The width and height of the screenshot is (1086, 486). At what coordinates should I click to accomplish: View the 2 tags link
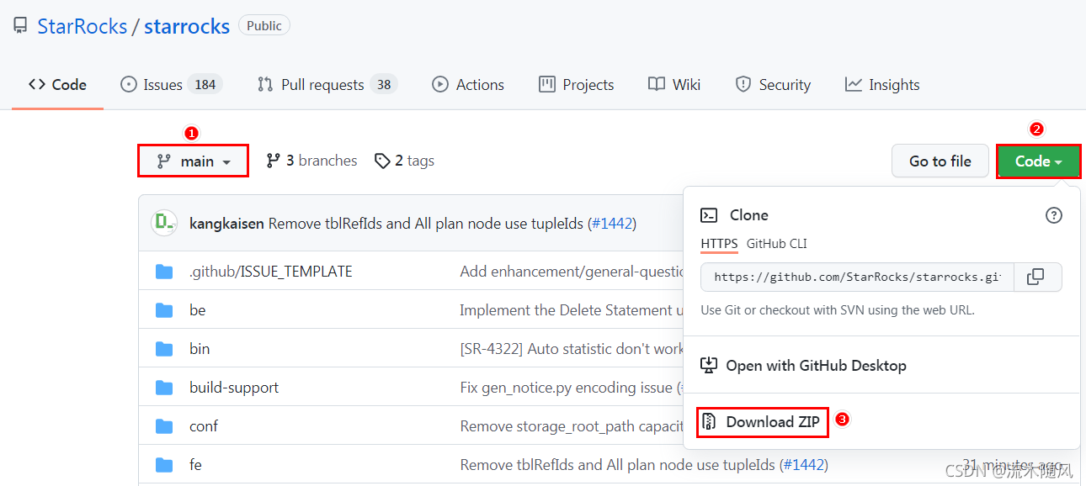coord(405,161)
